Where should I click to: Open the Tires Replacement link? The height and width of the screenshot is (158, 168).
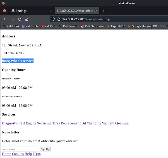click(x=66, y=123)
